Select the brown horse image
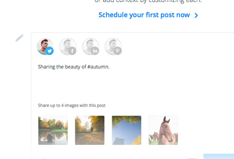 pyautogui.click(x=163, y=130)
